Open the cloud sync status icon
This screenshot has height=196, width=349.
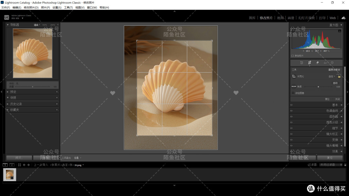click(x=344, y=18)
